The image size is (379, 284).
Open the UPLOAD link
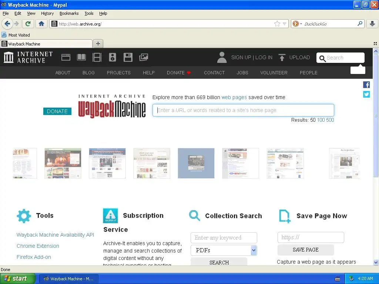[299, 57]
